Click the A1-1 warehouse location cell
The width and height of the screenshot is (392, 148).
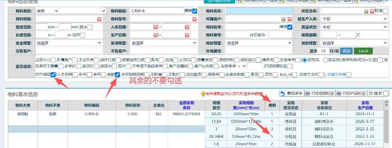coord(324,114)
